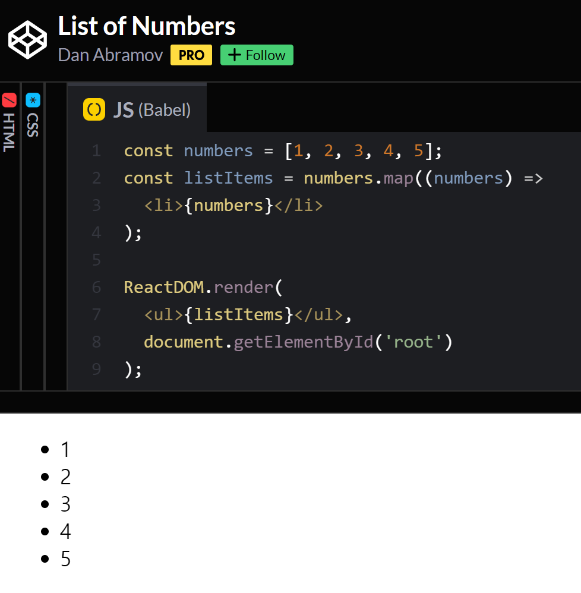Click list item 1 in preview

tap(65, 450)
